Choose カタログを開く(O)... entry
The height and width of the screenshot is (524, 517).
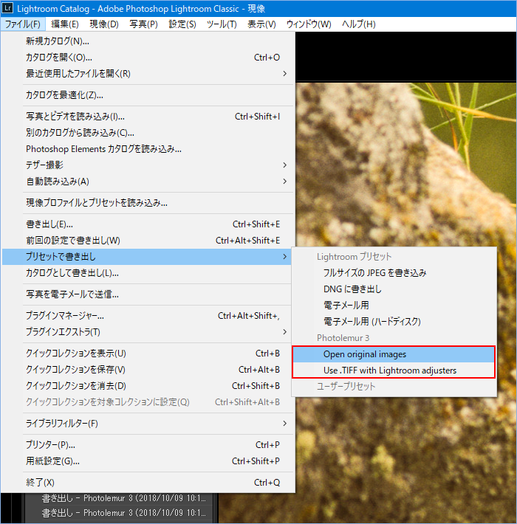[x=148, y=58]
